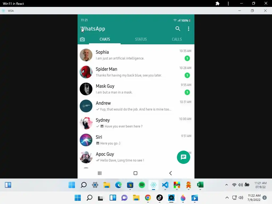This screenshot has width=272, height=204.
Task: Open host taskbar chat icon
Action: tap(124, 198)
